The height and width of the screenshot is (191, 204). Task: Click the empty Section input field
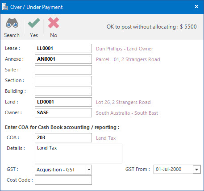coord(63,80)
